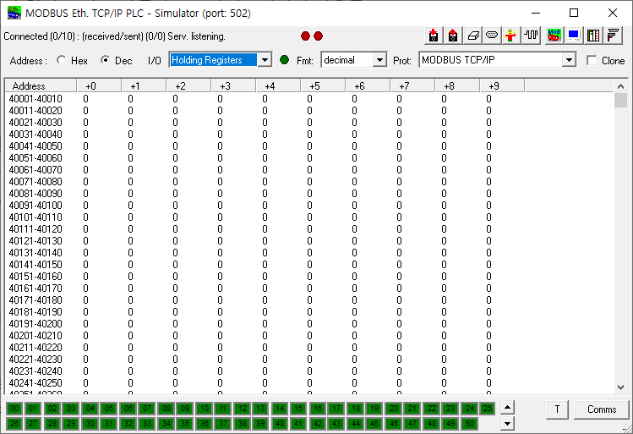Select station 30 green indicator
Viewport: 633px width, 434px height.
90,424
